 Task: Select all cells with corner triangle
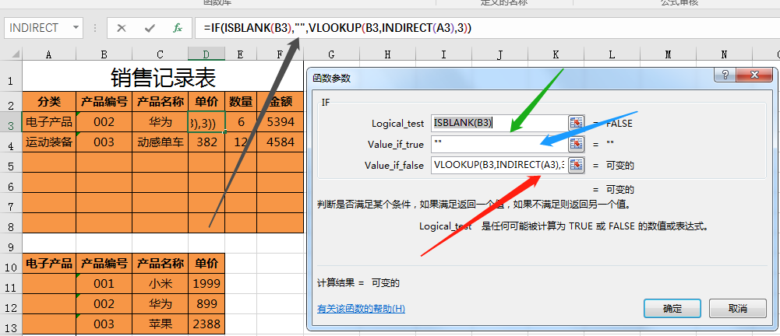coord(16,54)
